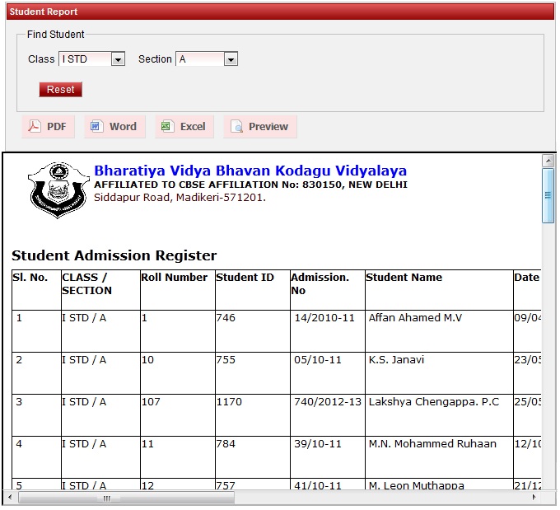Image resolution: width=560 pixels, height=510 pixels.
Task: Click the Roll Number column header
Action: pyautogui.click(x=174, y=278)
